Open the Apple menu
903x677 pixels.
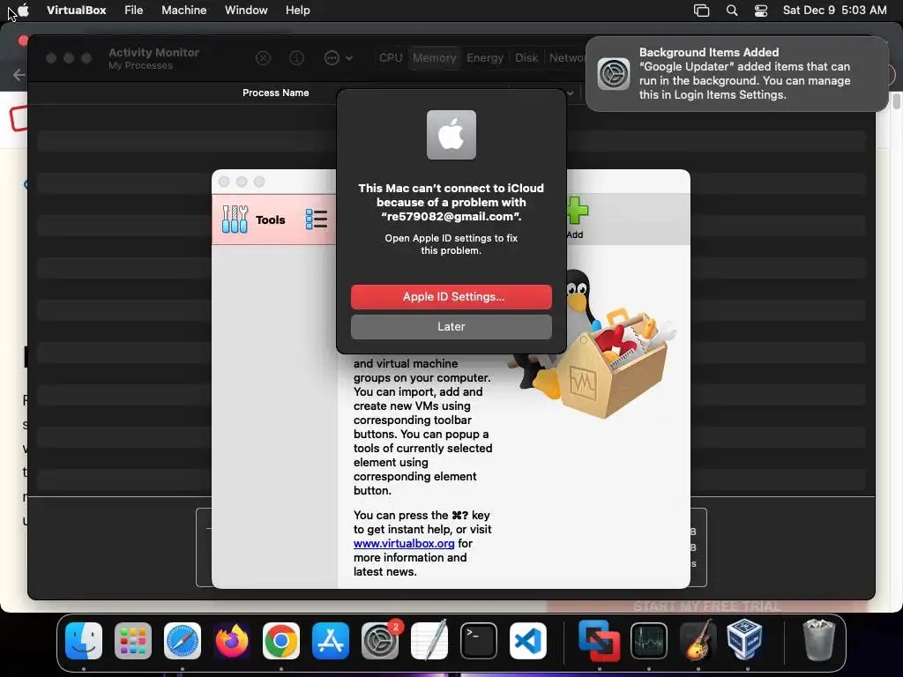(x=24, y=10)
